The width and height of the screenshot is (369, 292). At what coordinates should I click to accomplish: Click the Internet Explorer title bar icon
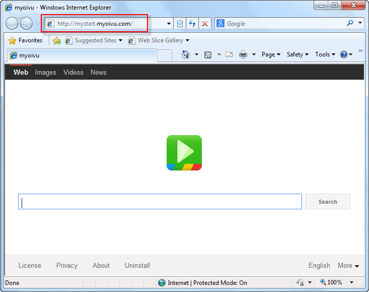tap(9, 8)
